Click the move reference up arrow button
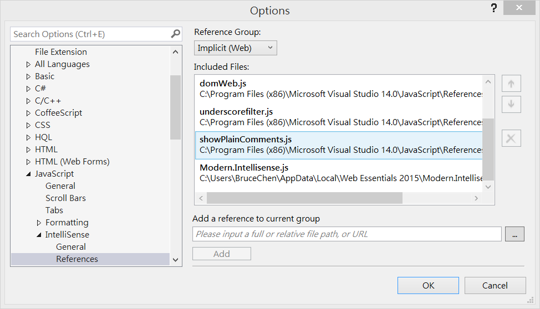Viewport: 540px width, 309px height. pyautogui.click(x=511, y=84)
